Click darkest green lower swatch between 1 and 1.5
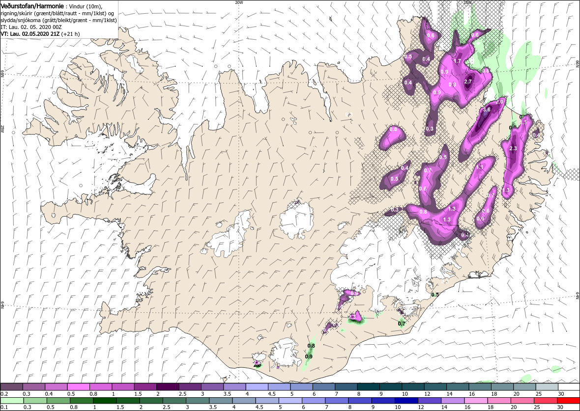The height and width of the screenshot is (411, 580). (x=104, y=401)
